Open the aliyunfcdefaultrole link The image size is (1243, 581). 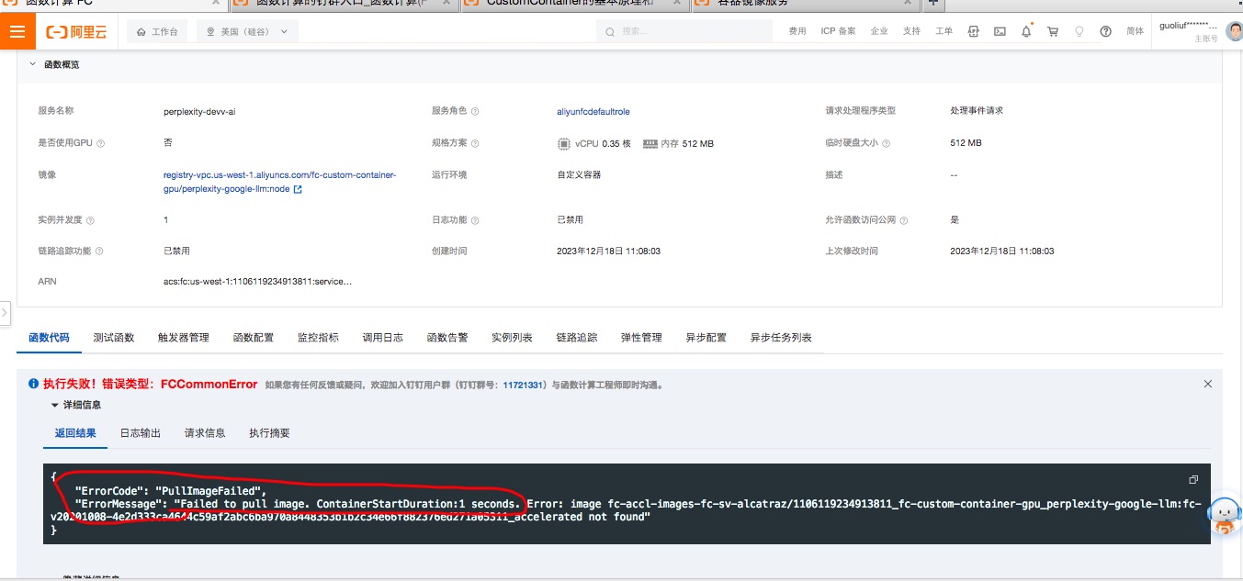coord(593,111)
